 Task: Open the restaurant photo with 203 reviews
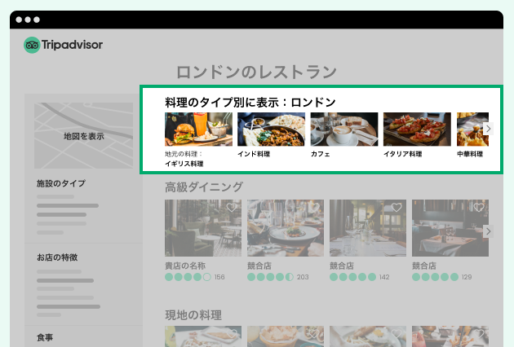[x=286, y=228]
